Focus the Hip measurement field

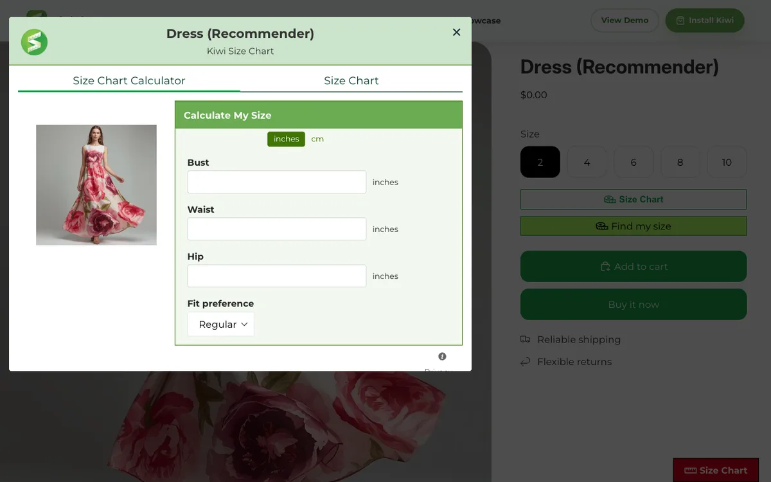pos(277,276)
